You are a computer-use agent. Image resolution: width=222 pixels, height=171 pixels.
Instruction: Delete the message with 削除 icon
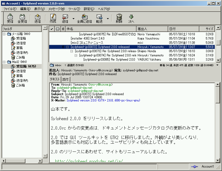119,18
